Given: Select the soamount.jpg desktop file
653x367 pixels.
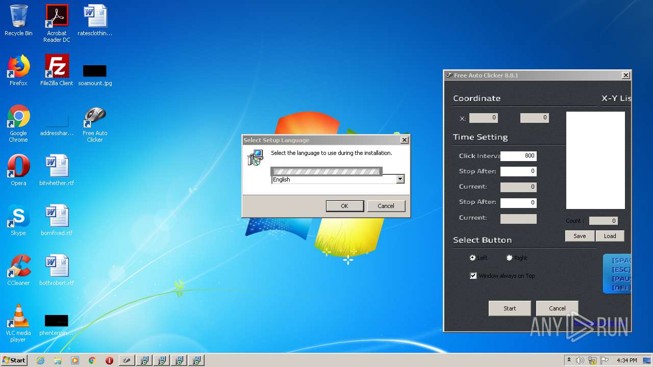Looking at the screenshot, I should click(x=95, y=74).
